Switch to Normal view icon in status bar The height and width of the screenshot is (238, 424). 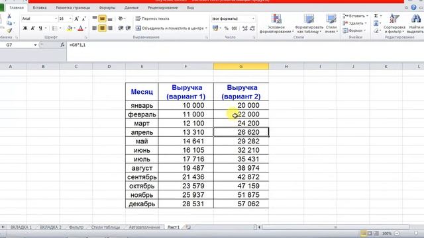[x=364, y=233]
